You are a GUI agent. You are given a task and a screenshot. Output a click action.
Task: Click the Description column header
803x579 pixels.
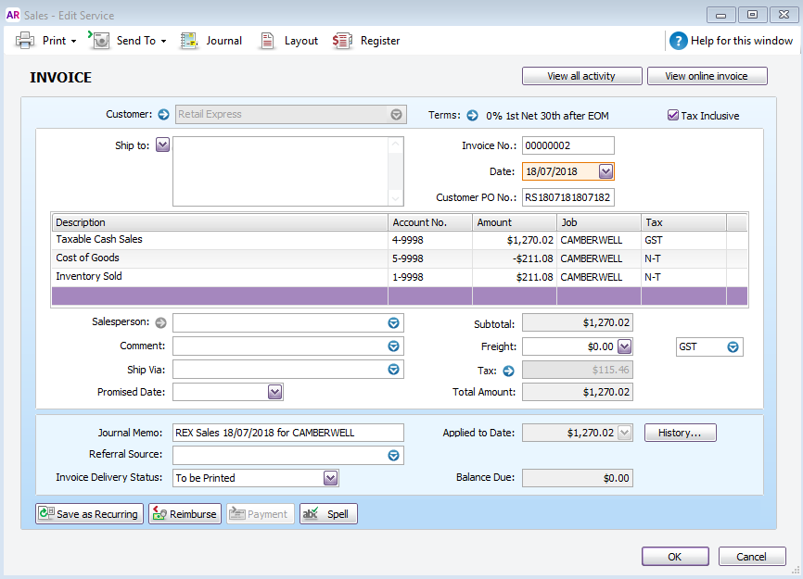tap(220, 222)
